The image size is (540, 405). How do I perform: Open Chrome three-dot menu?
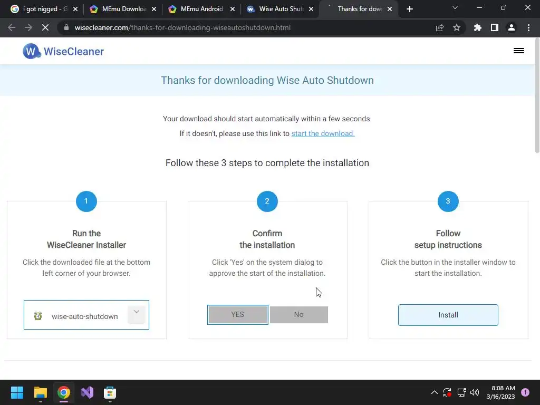528,27
